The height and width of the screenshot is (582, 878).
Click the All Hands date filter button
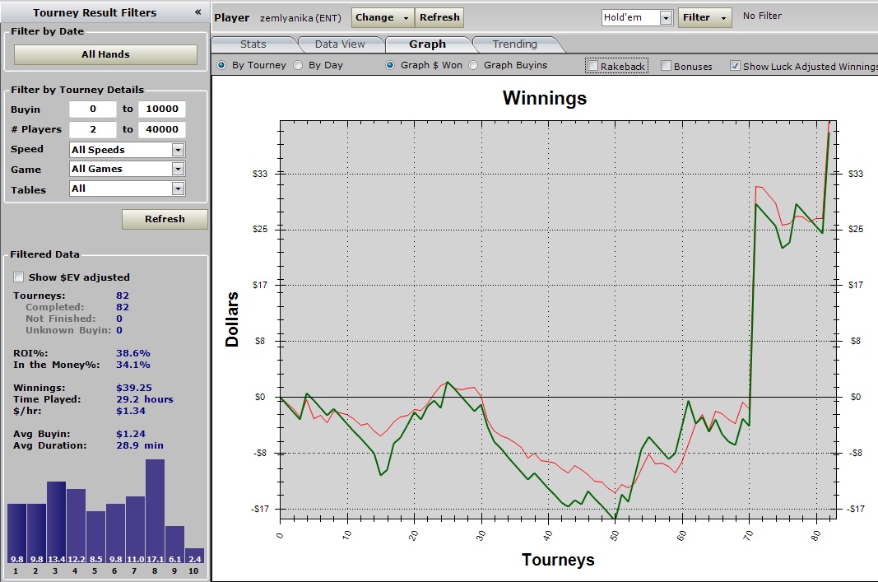pos(105,54)
